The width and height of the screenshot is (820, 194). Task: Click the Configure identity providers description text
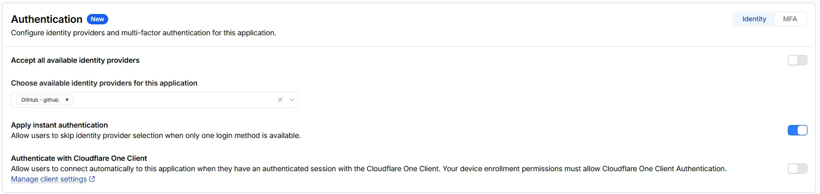point(144,33)
